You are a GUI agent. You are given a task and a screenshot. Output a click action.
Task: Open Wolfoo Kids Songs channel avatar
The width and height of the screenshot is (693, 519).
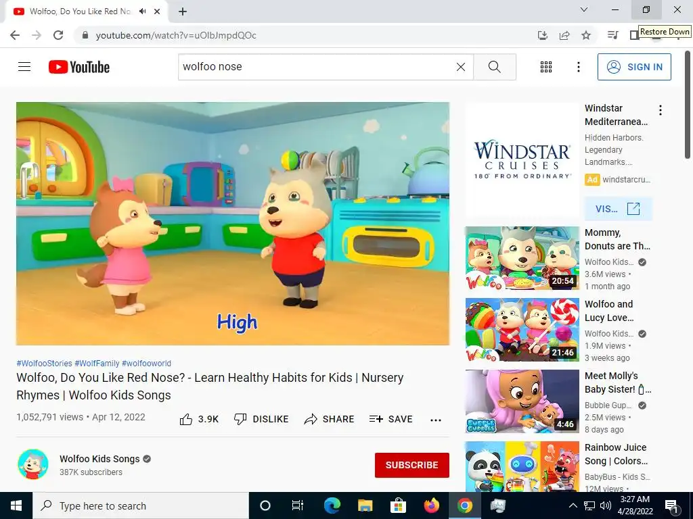pyautogui.click(x=33, y=464)
